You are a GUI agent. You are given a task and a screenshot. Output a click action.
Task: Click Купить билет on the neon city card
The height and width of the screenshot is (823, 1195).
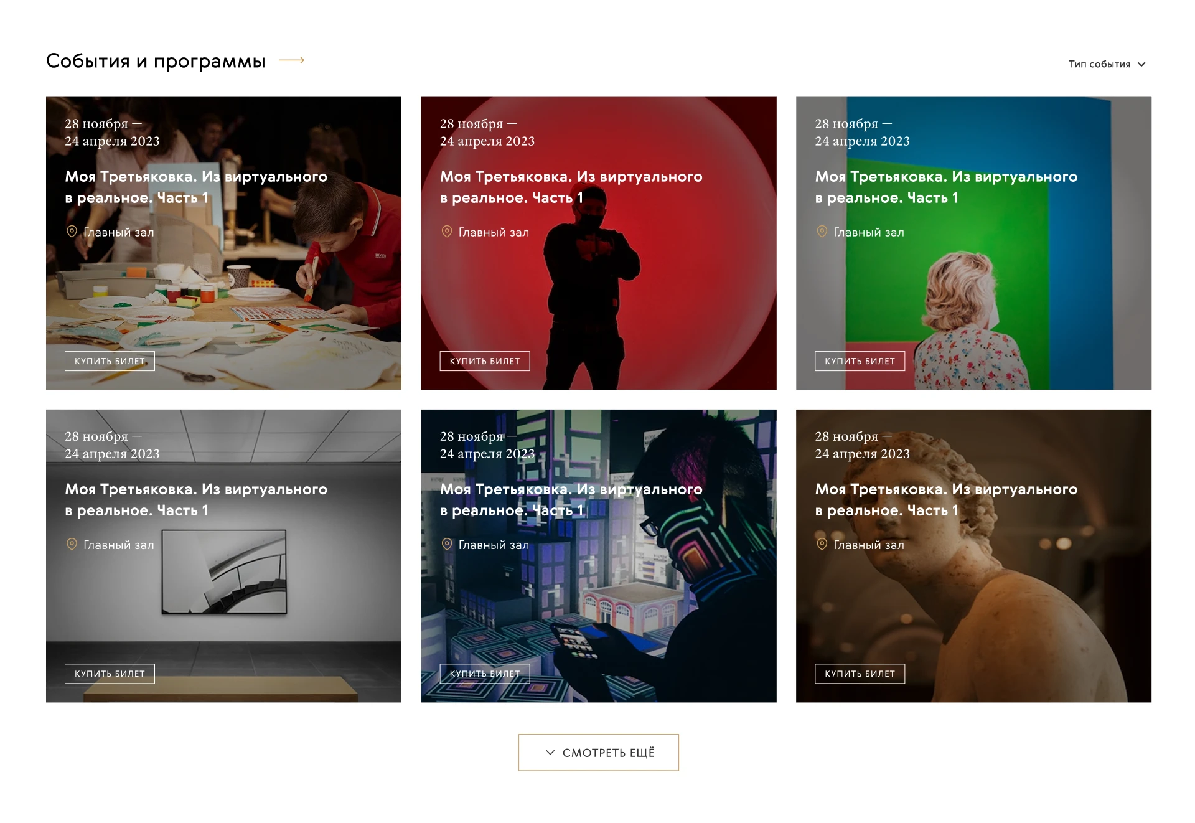tap(485, 674)
